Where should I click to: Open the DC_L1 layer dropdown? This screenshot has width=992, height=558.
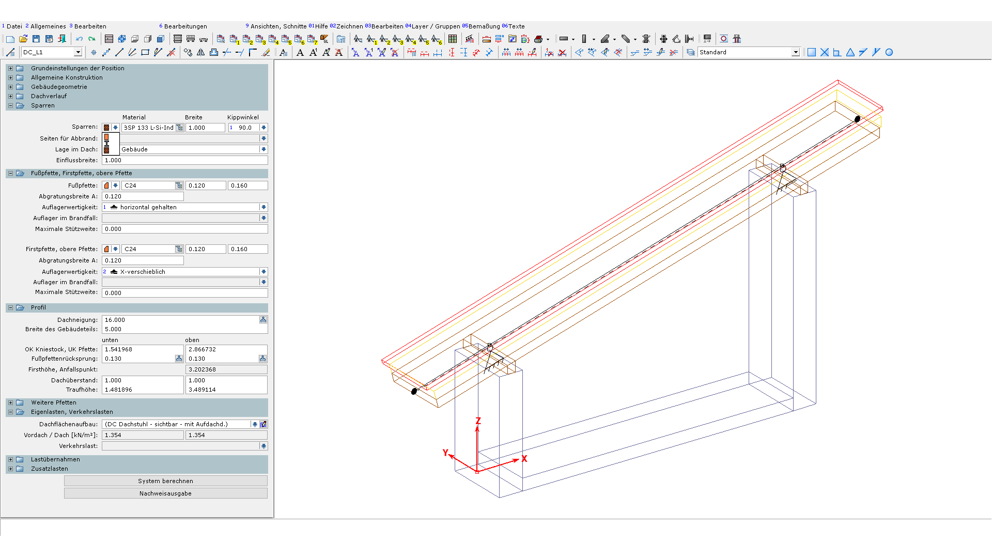(x=78, y=52)
